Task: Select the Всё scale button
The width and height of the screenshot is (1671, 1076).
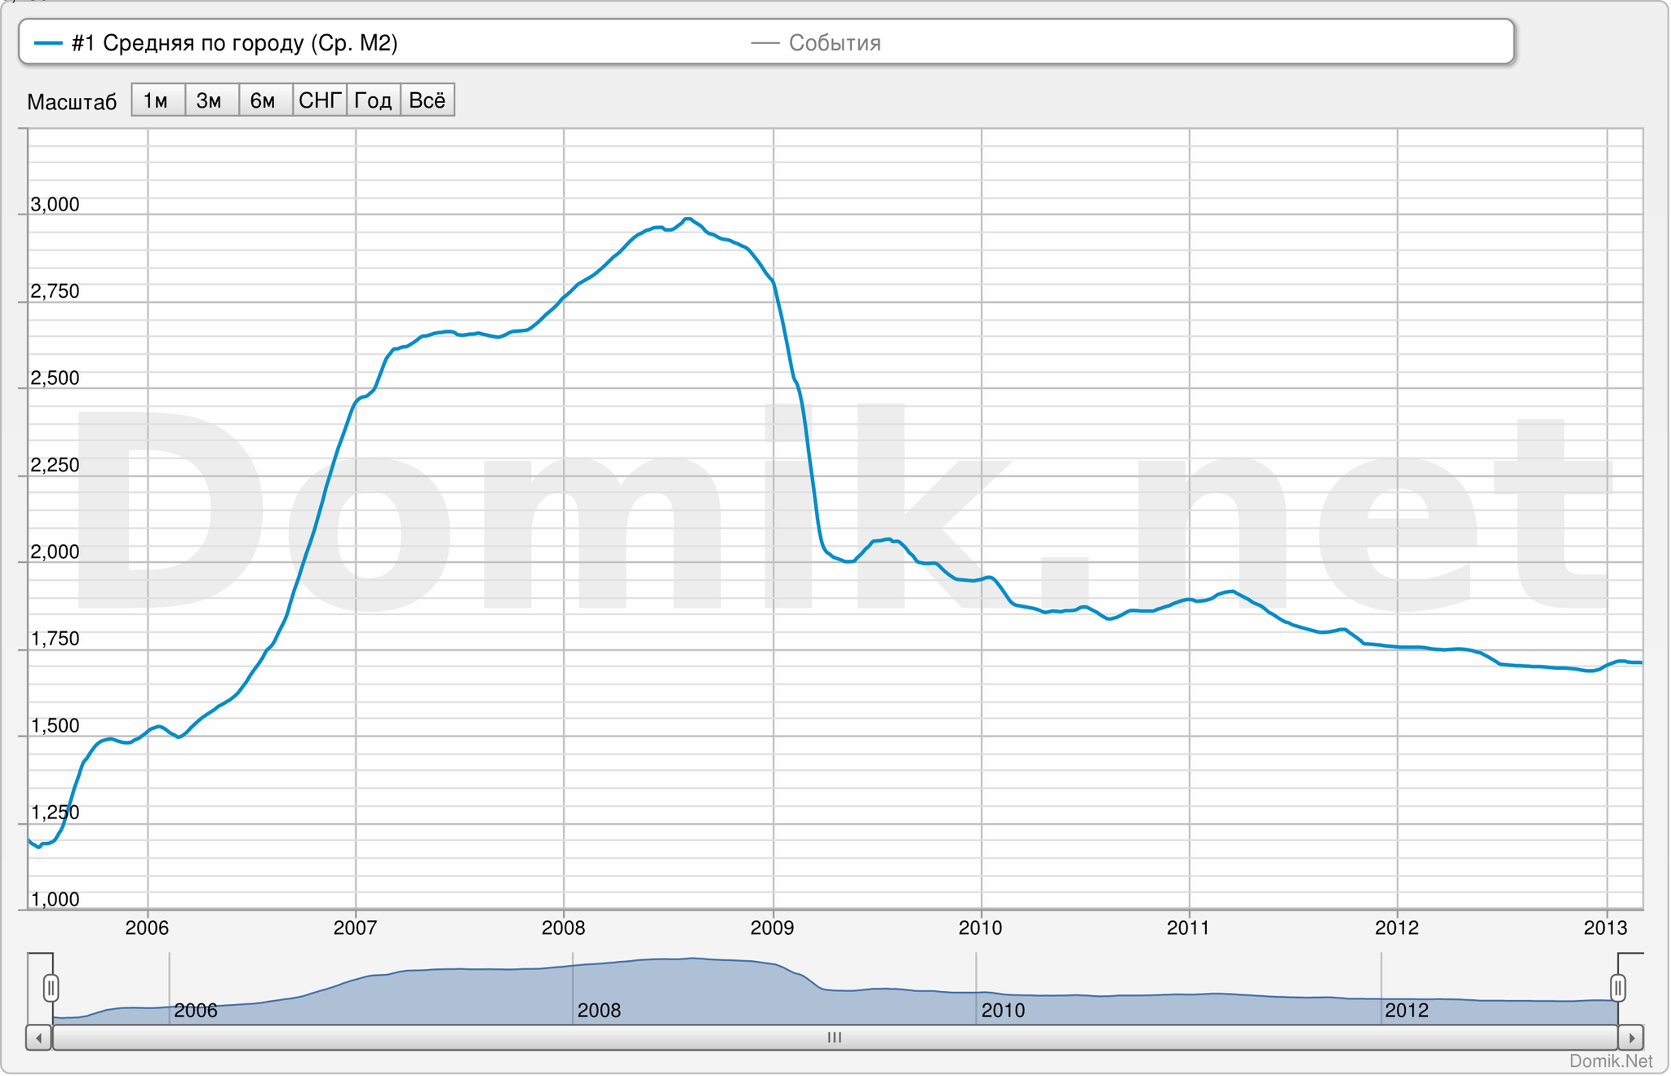Action: (x=427, y=100)
